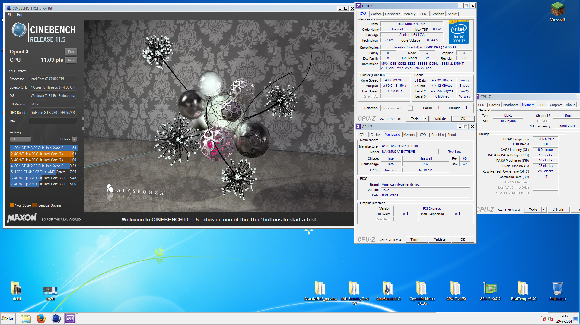580x325 pixels.
Task: Open the Prullenbak recycle bin
Action: click(x=557, y=291)
